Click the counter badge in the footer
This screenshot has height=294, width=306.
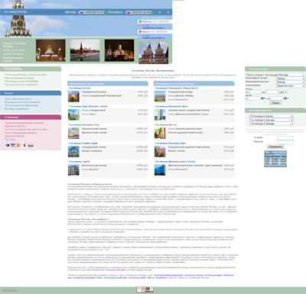(145, 289)
